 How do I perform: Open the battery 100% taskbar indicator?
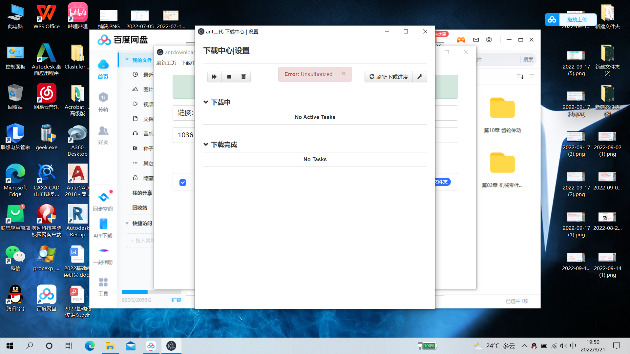point(428,346)
